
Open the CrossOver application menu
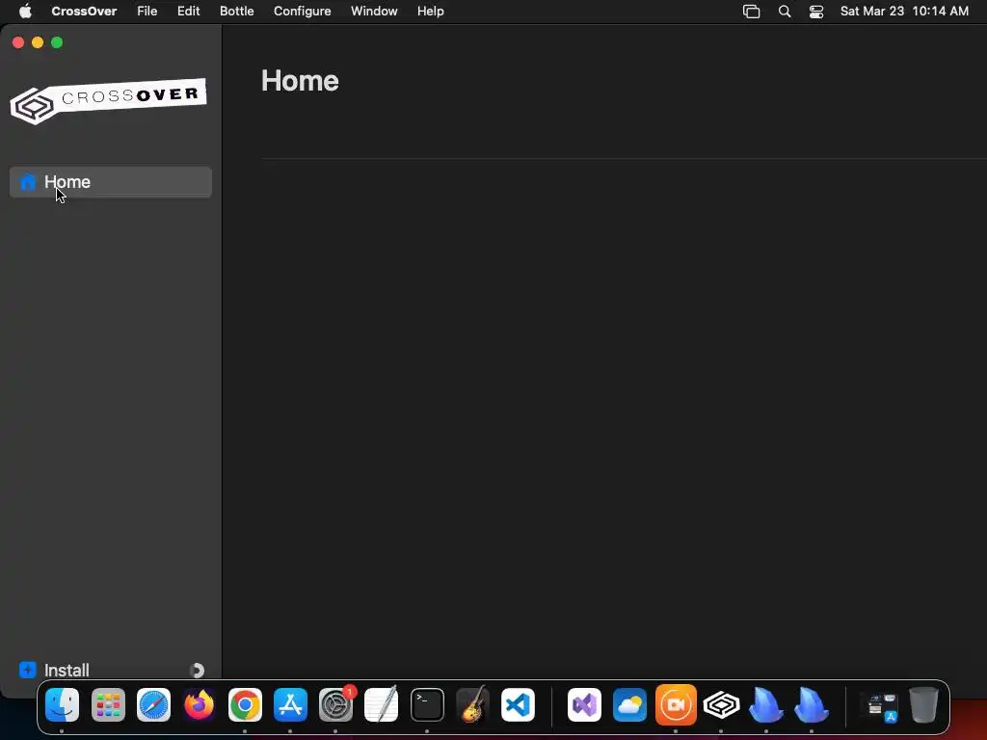pos(84,11)
